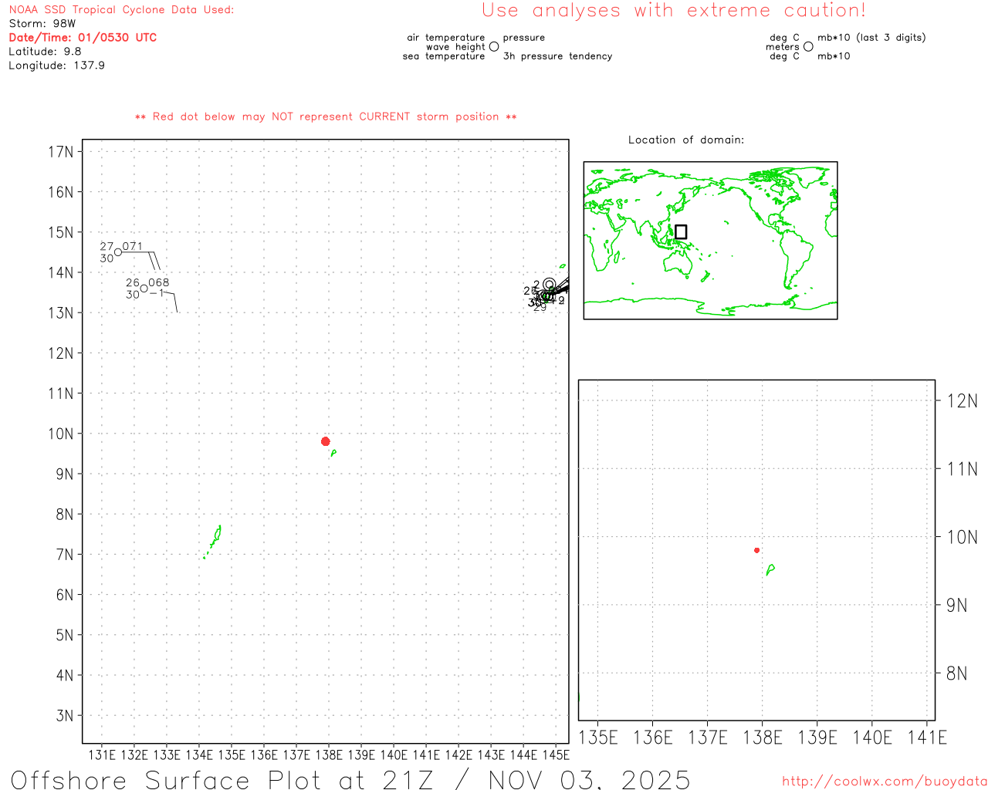Screen dimensions: 988x790
Task: Click the '142E' longitude axis label
Action: click(x=458, y=755)
